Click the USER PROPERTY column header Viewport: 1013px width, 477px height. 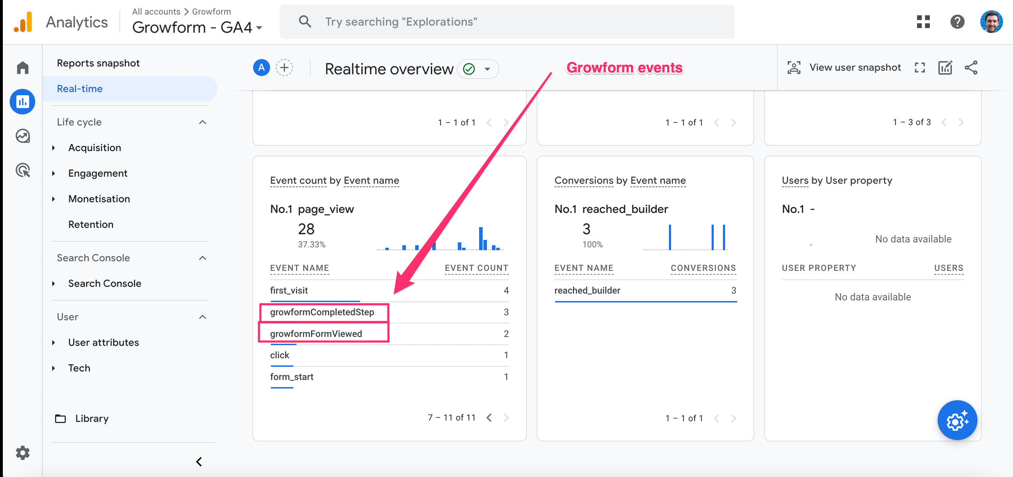click(819, 268)
